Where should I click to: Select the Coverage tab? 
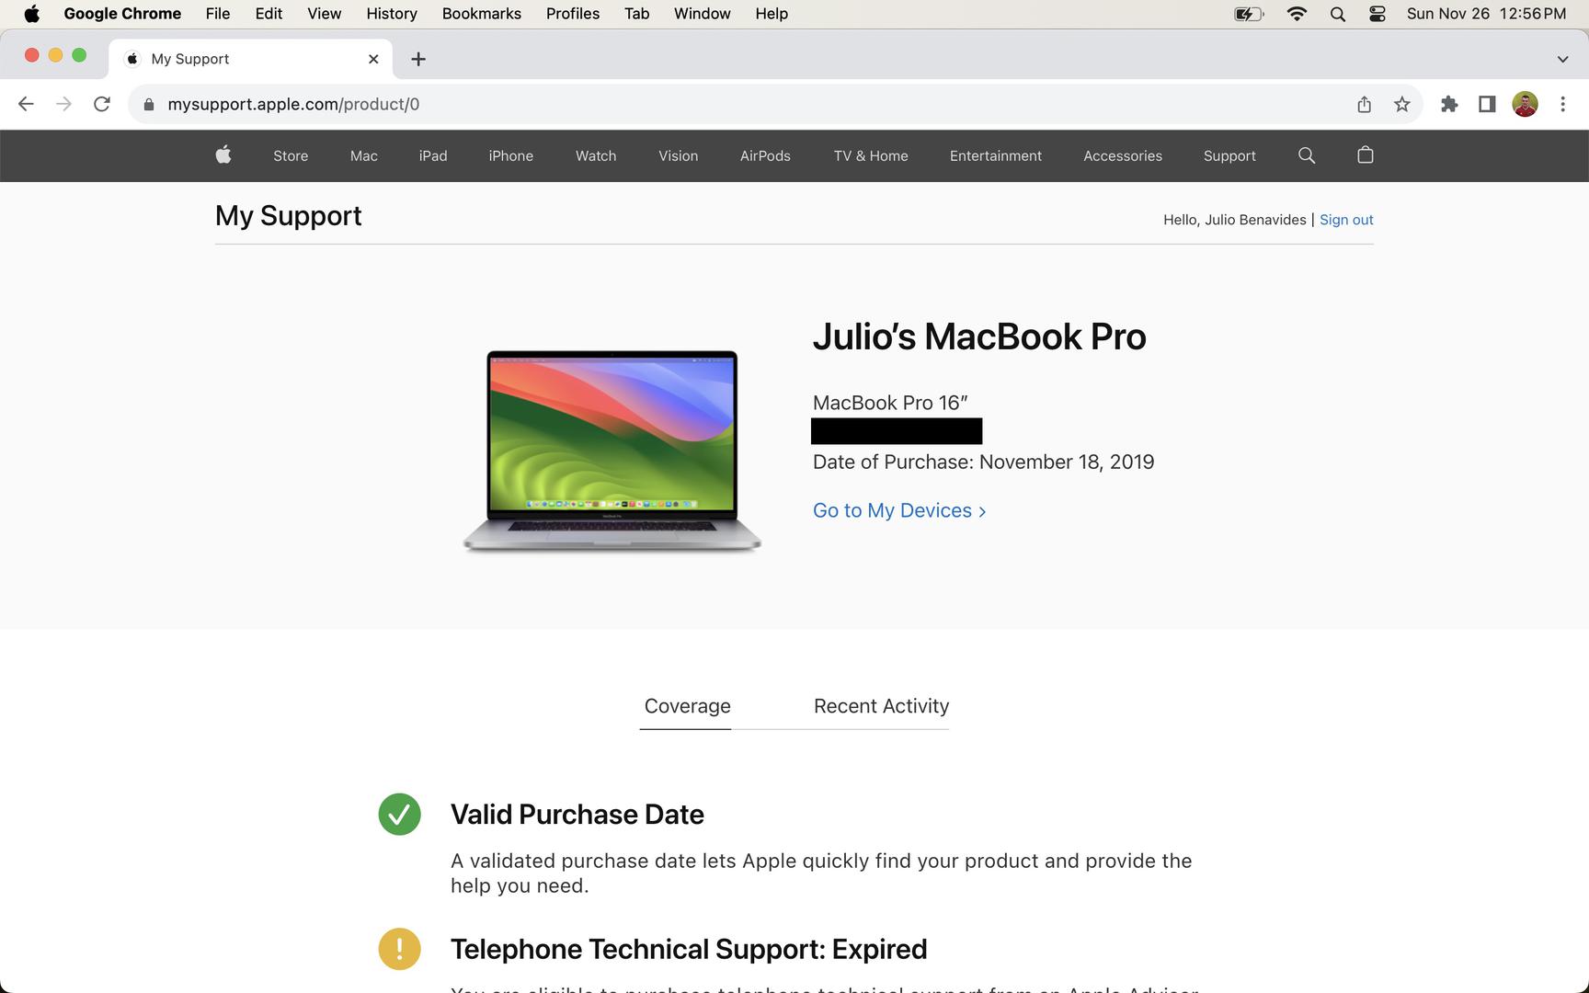[687, 706]
